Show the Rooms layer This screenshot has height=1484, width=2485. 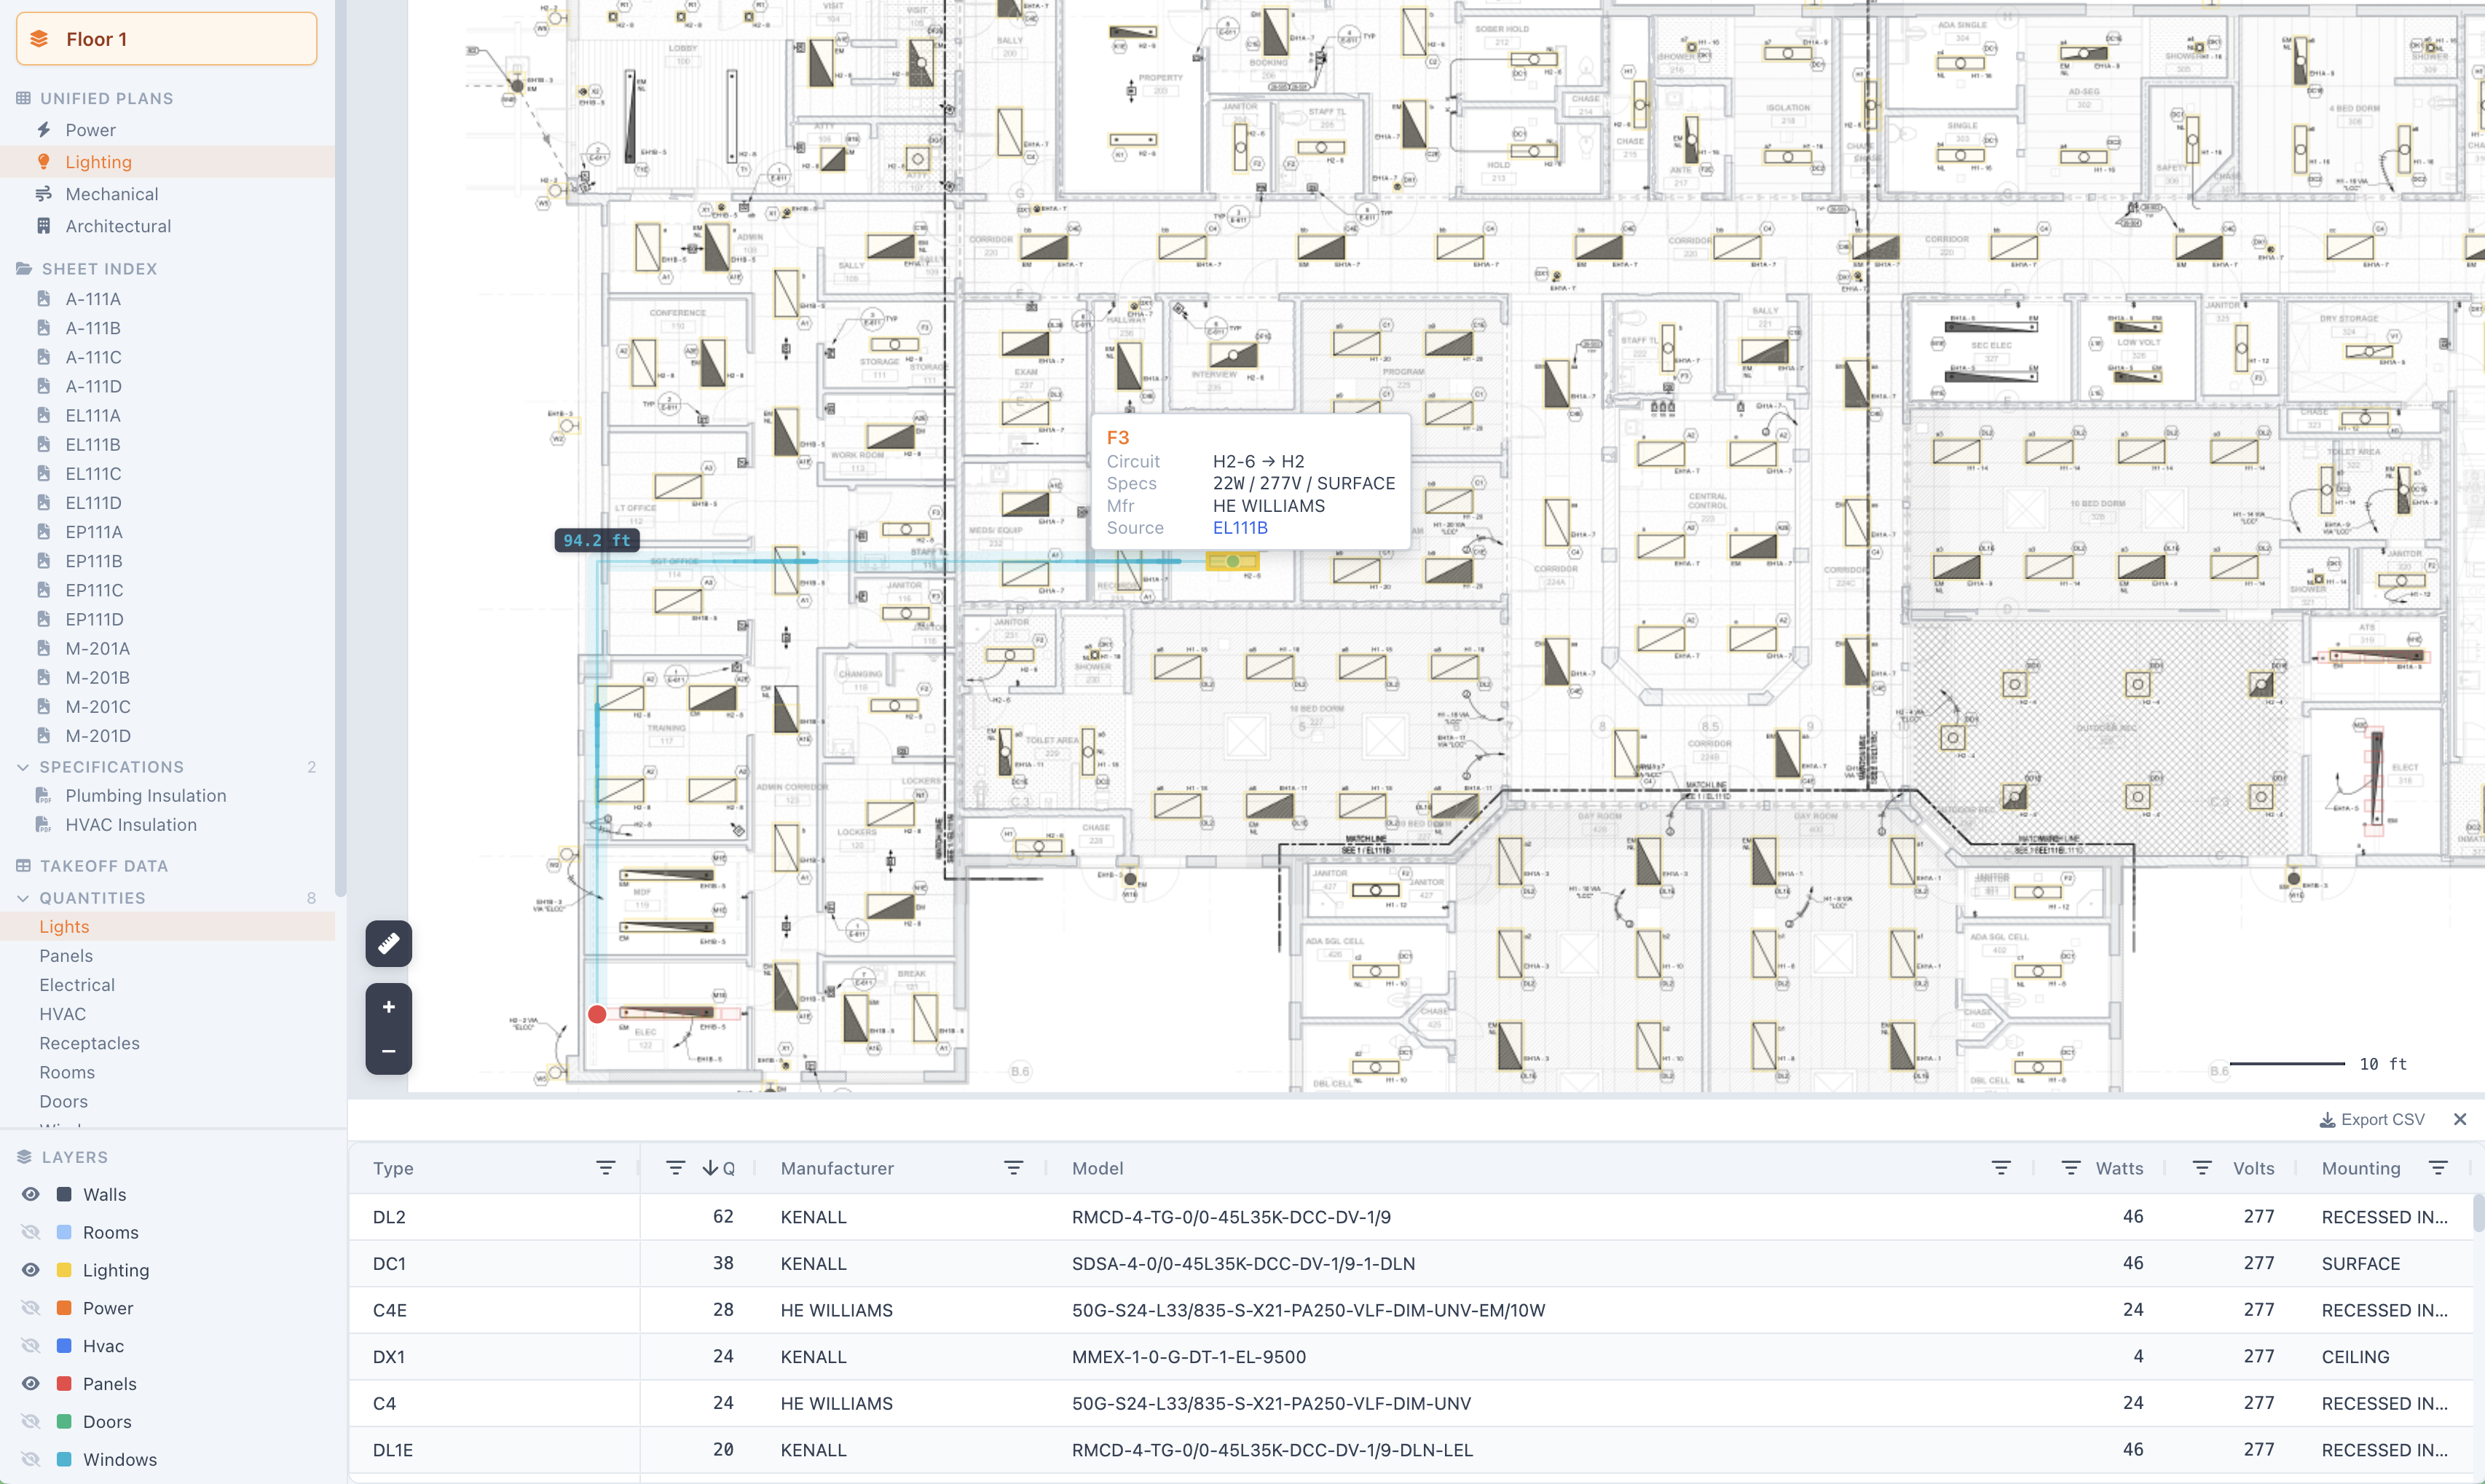click(x=31, y=1232)
